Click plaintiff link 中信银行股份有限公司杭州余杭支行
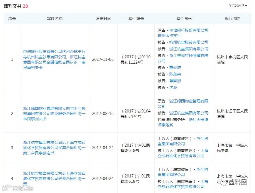The image size is (255, 193). [x=183, y=33]
